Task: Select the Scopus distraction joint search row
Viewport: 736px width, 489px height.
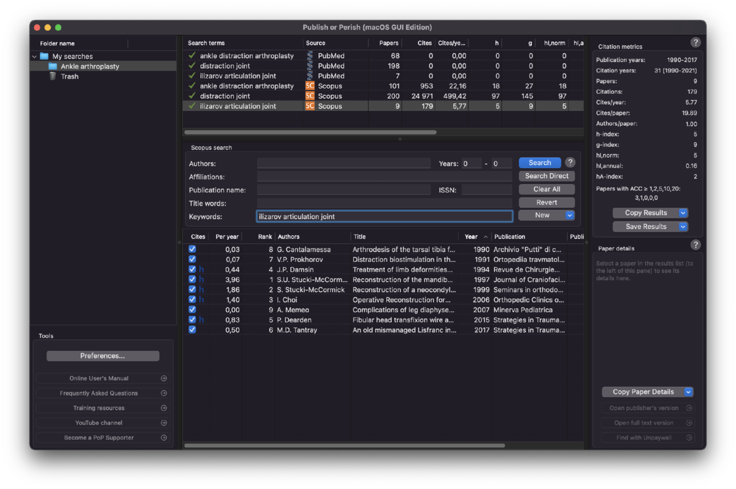Action: click(383, 96)
